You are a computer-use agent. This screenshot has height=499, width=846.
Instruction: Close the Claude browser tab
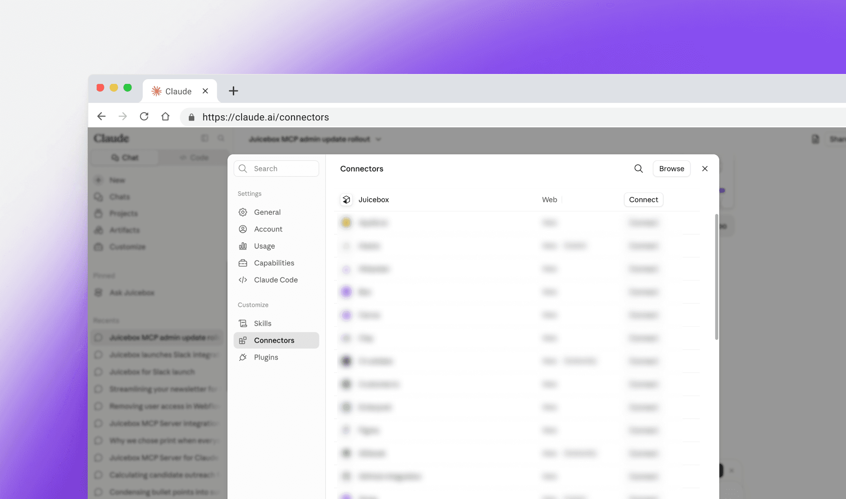coord(205,91)
